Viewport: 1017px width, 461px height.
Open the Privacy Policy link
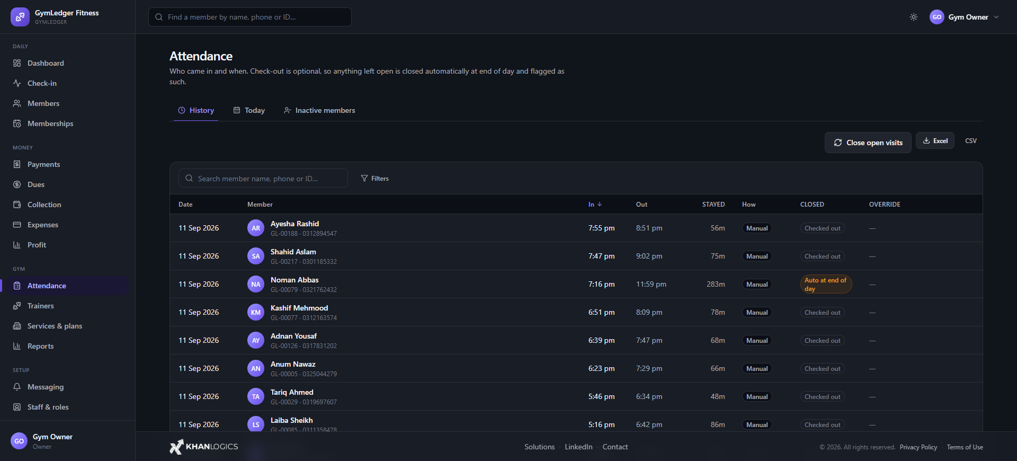(918, 447)
